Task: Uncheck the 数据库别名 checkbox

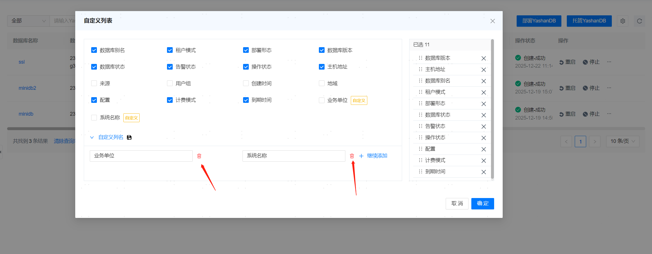Action: tap(94, 50)
